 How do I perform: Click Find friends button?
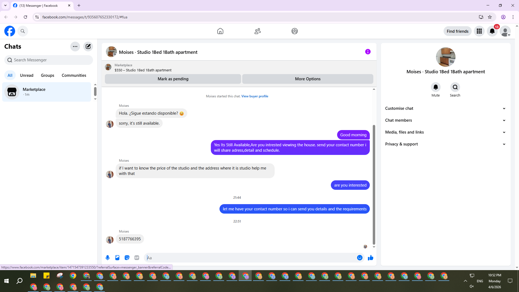[458, 31]
